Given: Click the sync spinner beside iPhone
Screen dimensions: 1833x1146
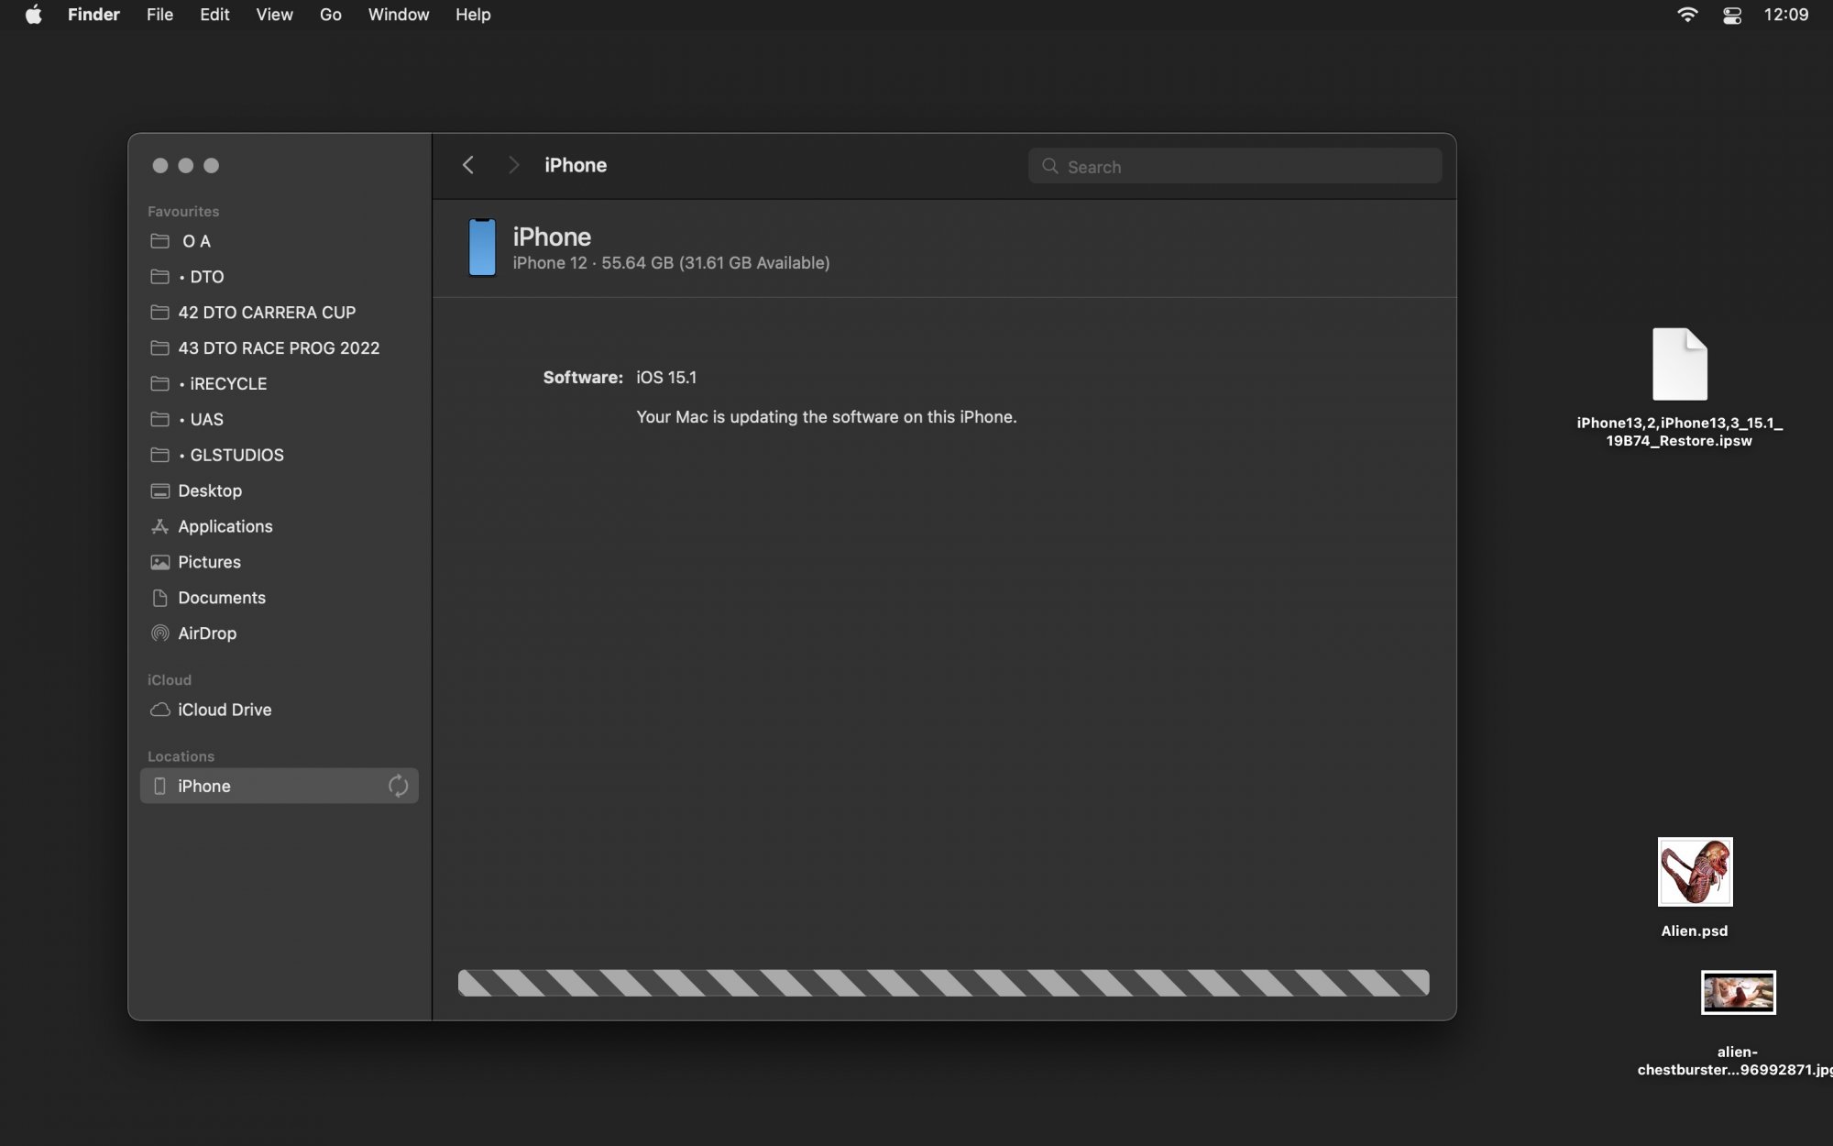Looking at the screenshot, I should [x=398, y=786].
